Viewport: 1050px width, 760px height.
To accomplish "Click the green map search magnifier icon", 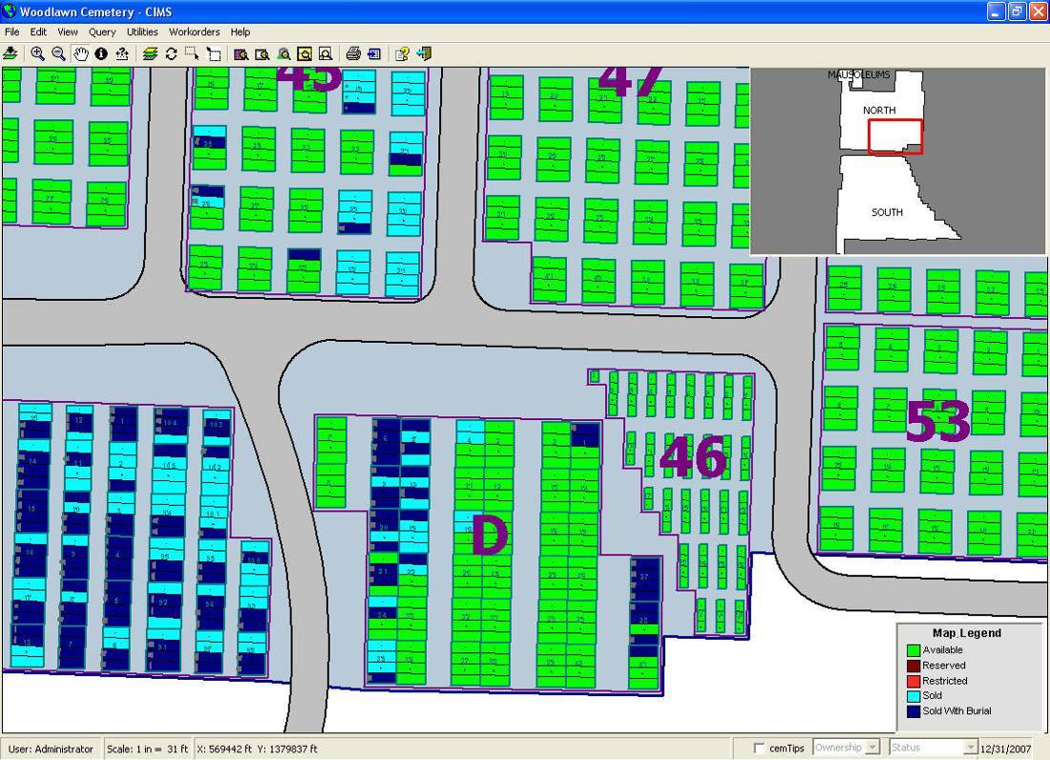I will click(283, 53).
